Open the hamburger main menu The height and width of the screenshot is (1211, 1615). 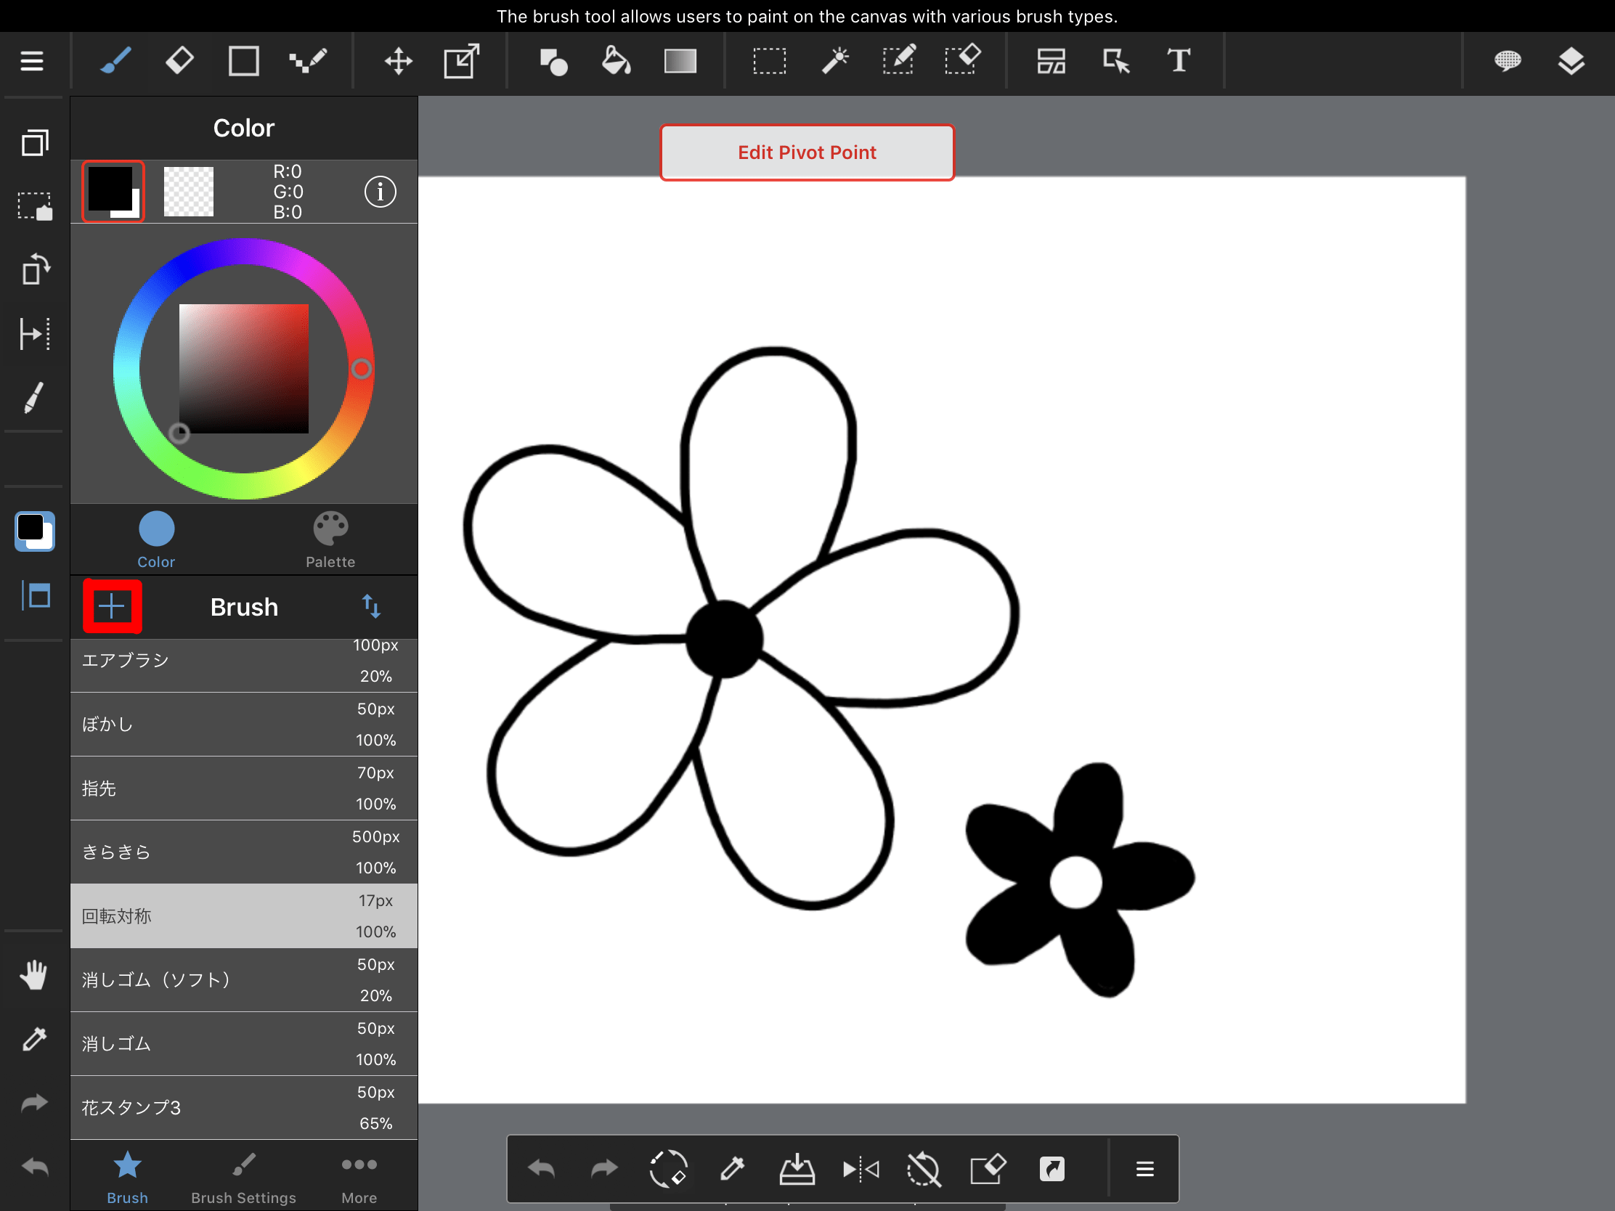[x=31, y=61]
